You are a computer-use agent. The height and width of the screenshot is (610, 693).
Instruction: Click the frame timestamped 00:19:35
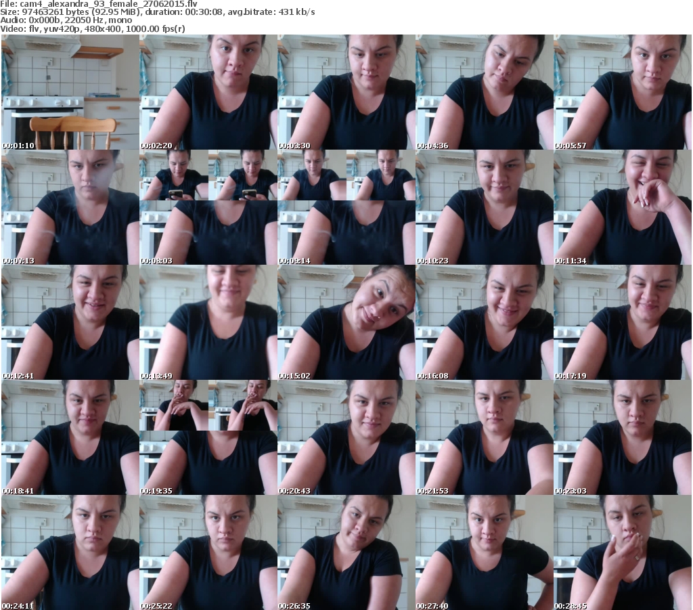[x=208, y=437]
